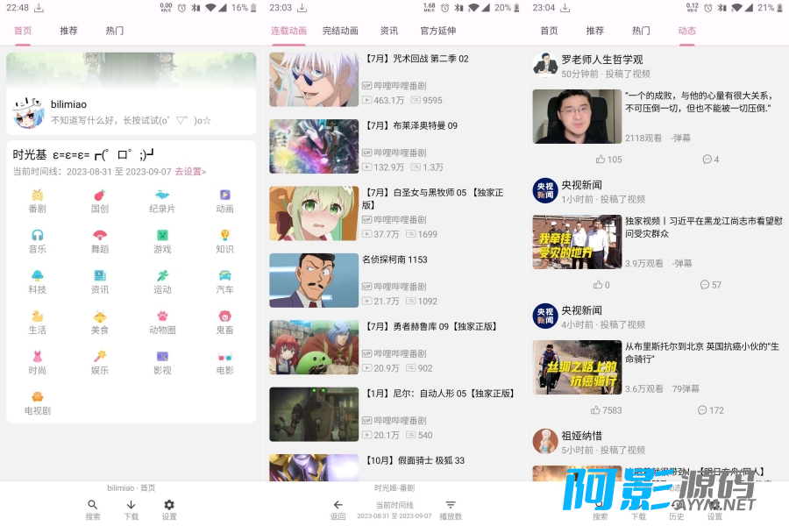Tap alarm icon in left status bar
789x526 pixels.
coord(181,8)
